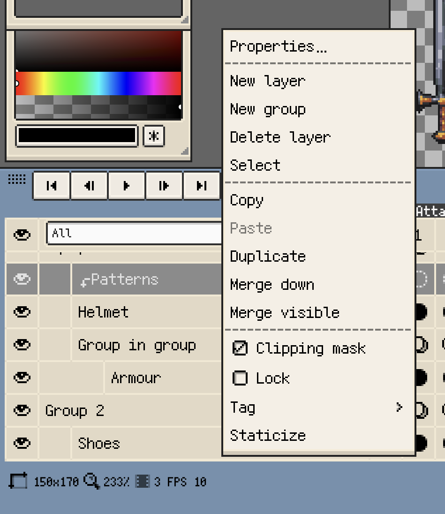Viewport: 445px width, 514px height.
Task: Select the Group in group layer
Action: (x=136, y=345)
